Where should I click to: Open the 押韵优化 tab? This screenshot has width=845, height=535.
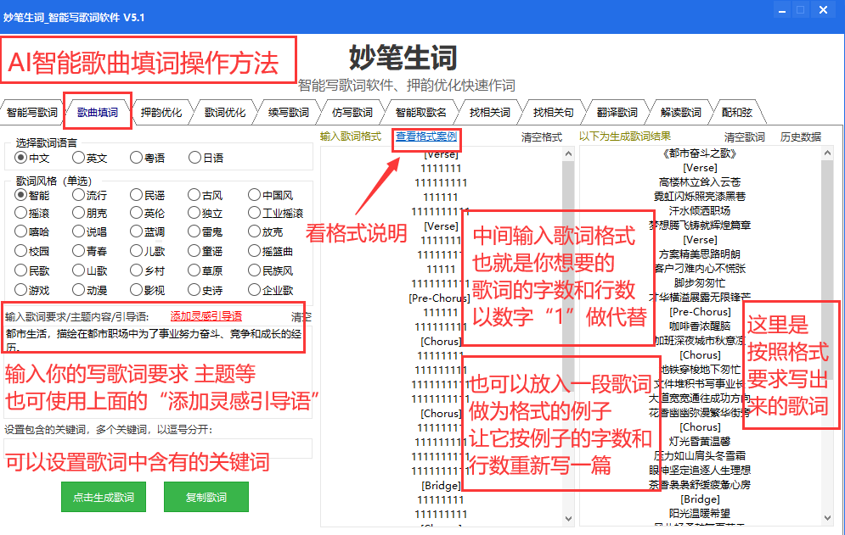pos(161,113)
